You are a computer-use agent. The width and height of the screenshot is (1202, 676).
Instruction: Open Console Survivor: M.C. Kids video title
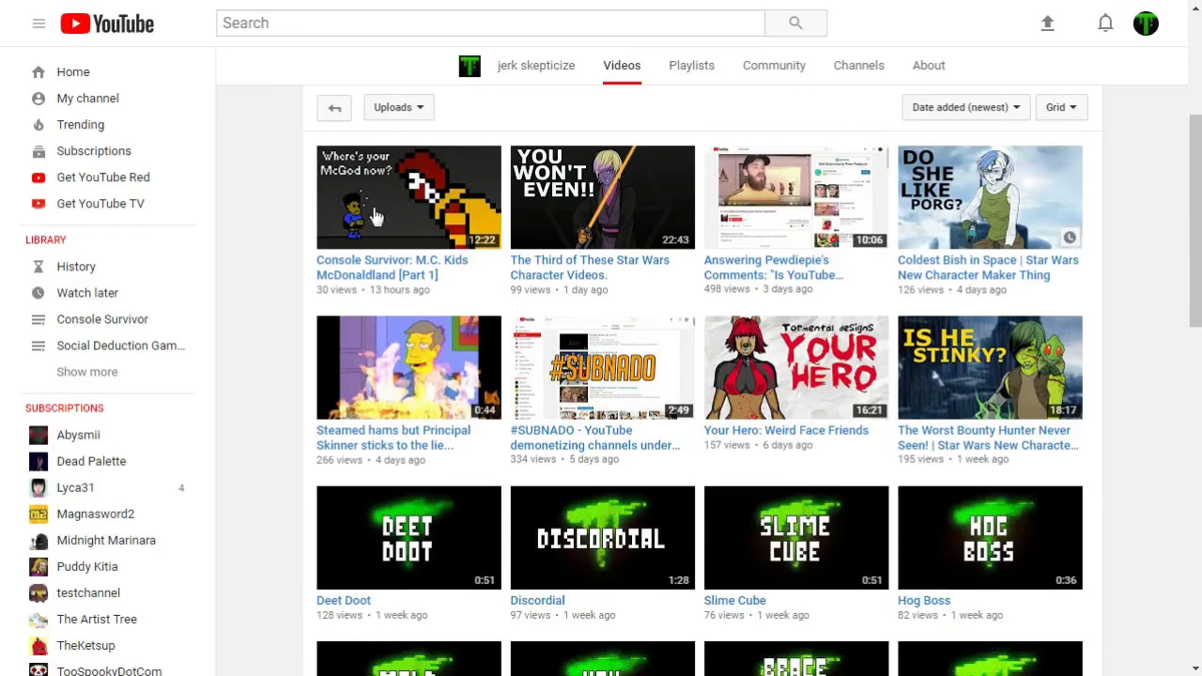[x=393, y=268]
